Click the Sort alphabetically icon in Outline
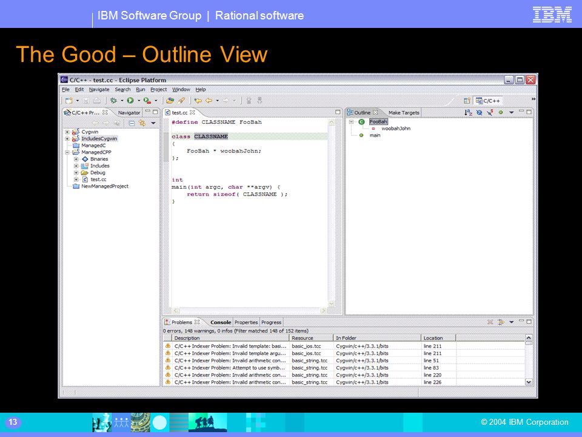This screenshot has height=437, width=582. point(469,112)
